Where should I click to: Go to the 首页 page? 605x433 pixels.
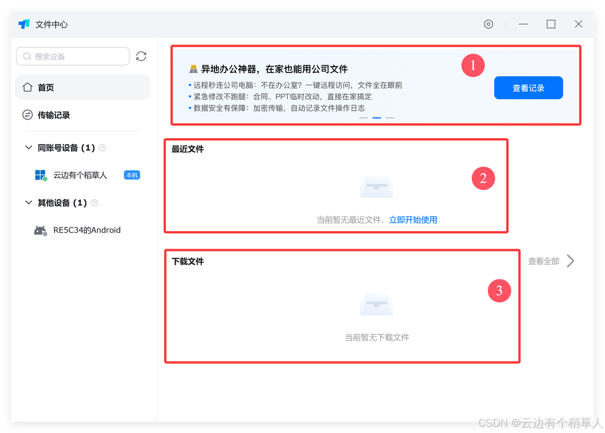tap(83, 87)
